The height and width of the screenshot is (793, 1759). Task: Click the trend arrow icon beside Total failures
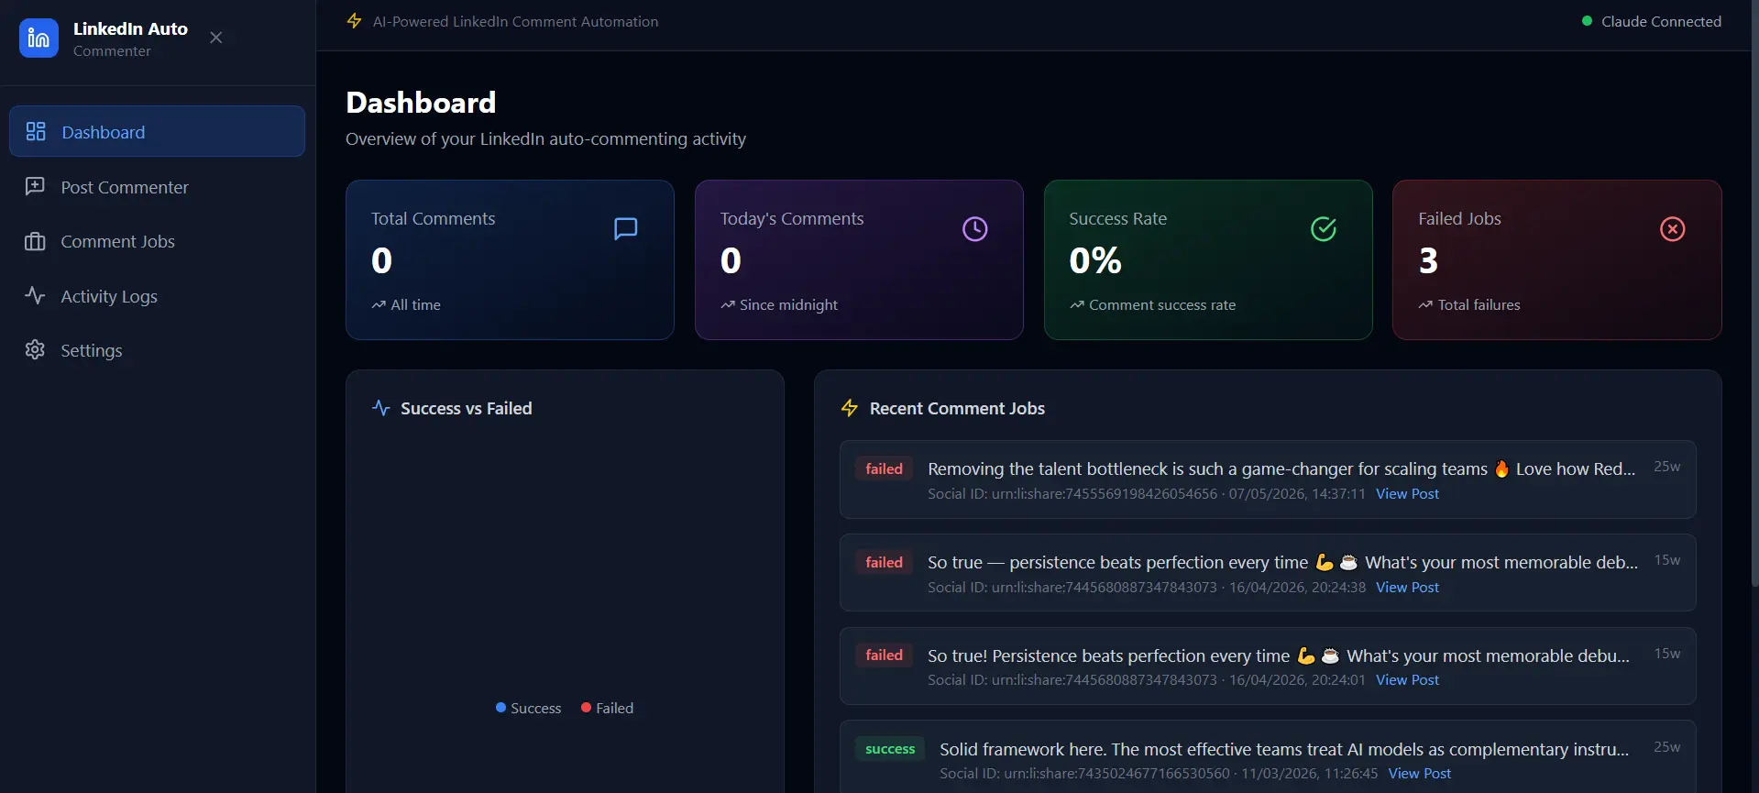1425,305
